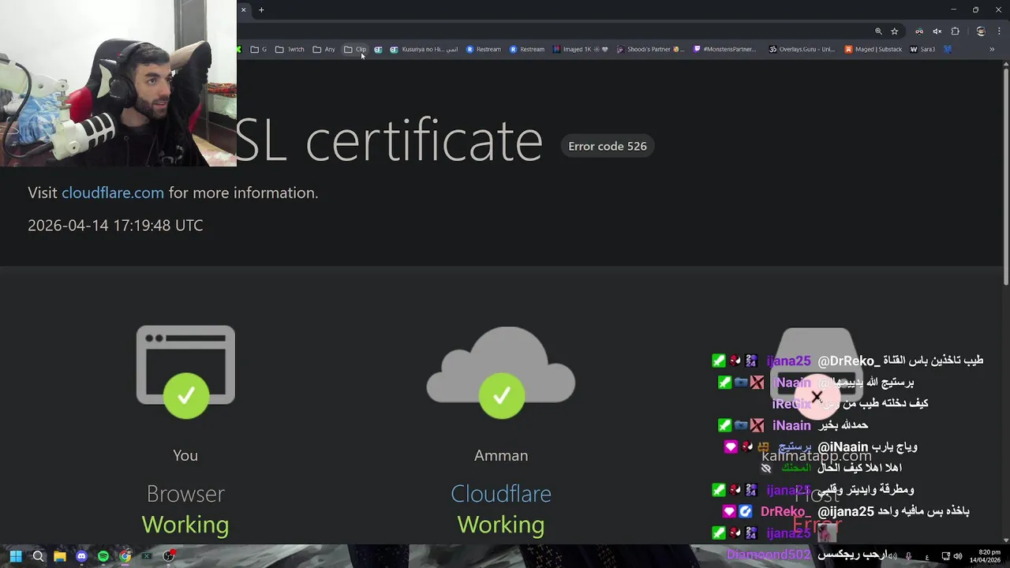Open a new browser tab

(x=261, y=9)
